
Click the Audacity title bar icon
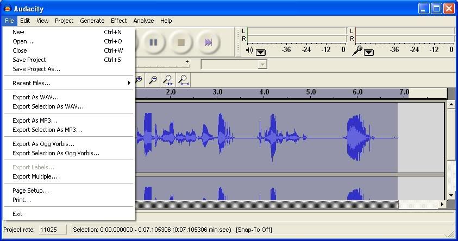(x=8, y=9)
